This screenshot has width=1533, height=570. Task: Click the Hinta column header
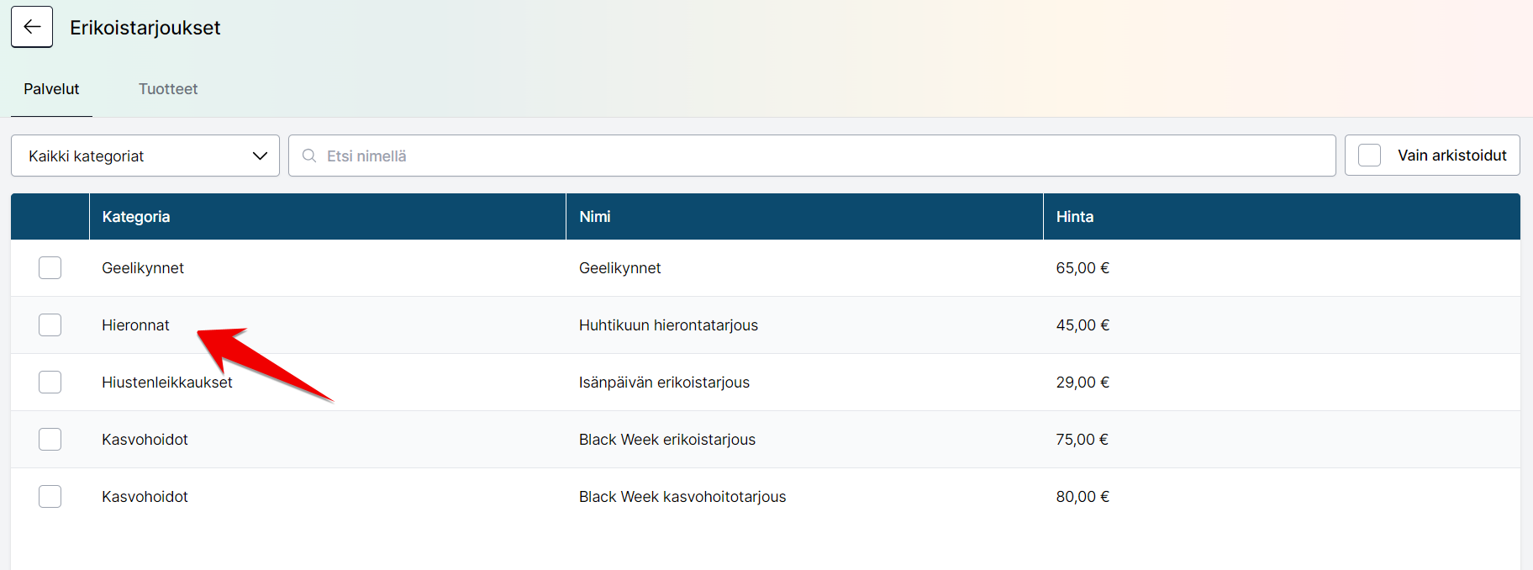[1074, 217]
